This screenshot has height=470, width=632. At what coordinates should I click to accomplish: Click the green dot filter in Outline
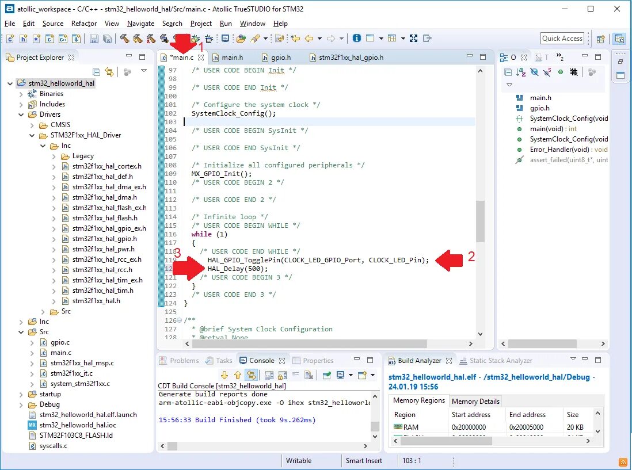561,72
